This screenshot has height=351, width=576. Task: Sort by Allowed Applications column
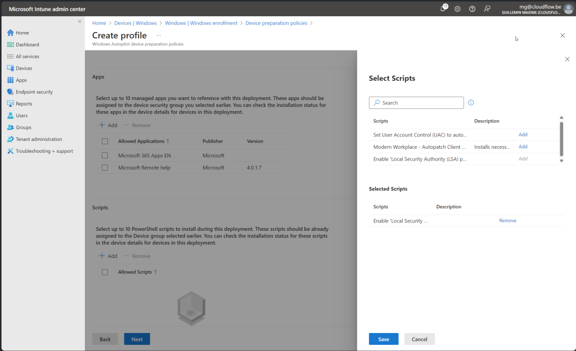(x=143, y=141)
